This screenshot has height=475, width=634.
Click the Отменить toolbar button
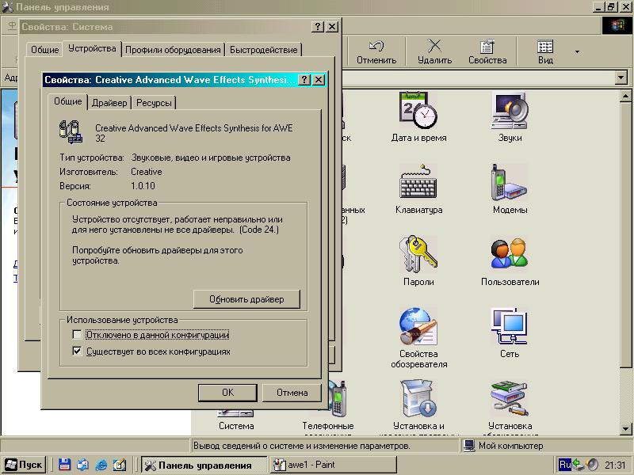coord(376,51)
